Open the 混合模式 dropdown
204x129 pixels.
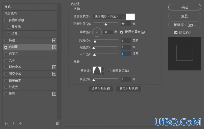[x=109, y=17]
